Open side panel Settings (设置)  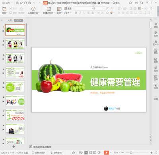pyautogui.click(x=156, y=98)
